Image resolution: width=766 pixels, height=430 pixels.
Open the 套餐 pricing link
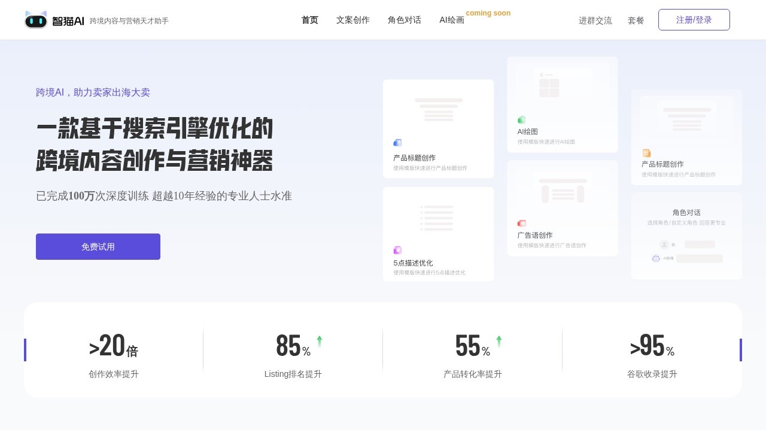(x=636, y=20)
